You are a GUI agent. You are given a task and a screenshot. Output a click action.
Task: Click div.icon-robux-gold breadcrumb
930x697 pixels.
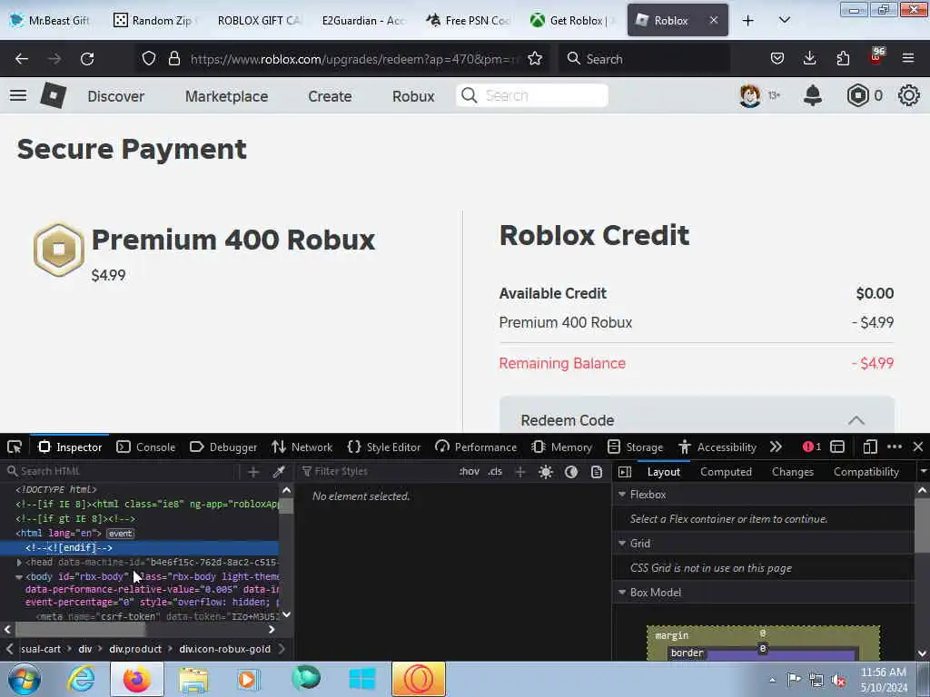225,649
